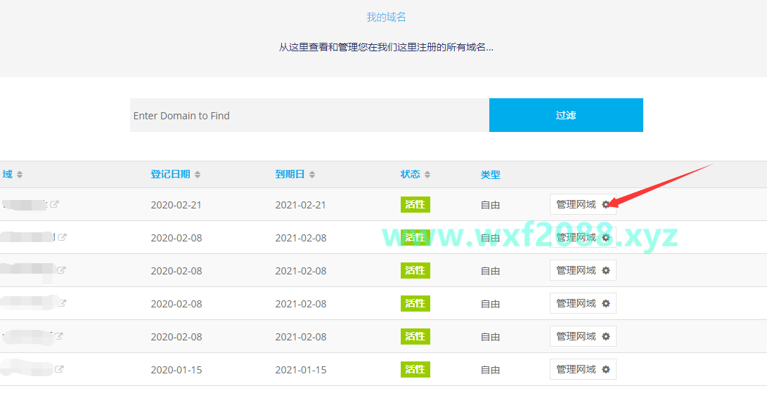Screen dimensions: 767x393
Task: Click expiry date 2021-02-08 in second row
Action: [x=300, y=238]
